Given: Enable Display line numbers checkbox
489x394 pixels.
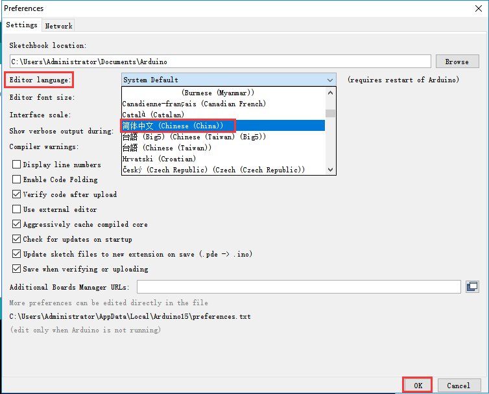Looking at the screenshot, I should (16, 164).
